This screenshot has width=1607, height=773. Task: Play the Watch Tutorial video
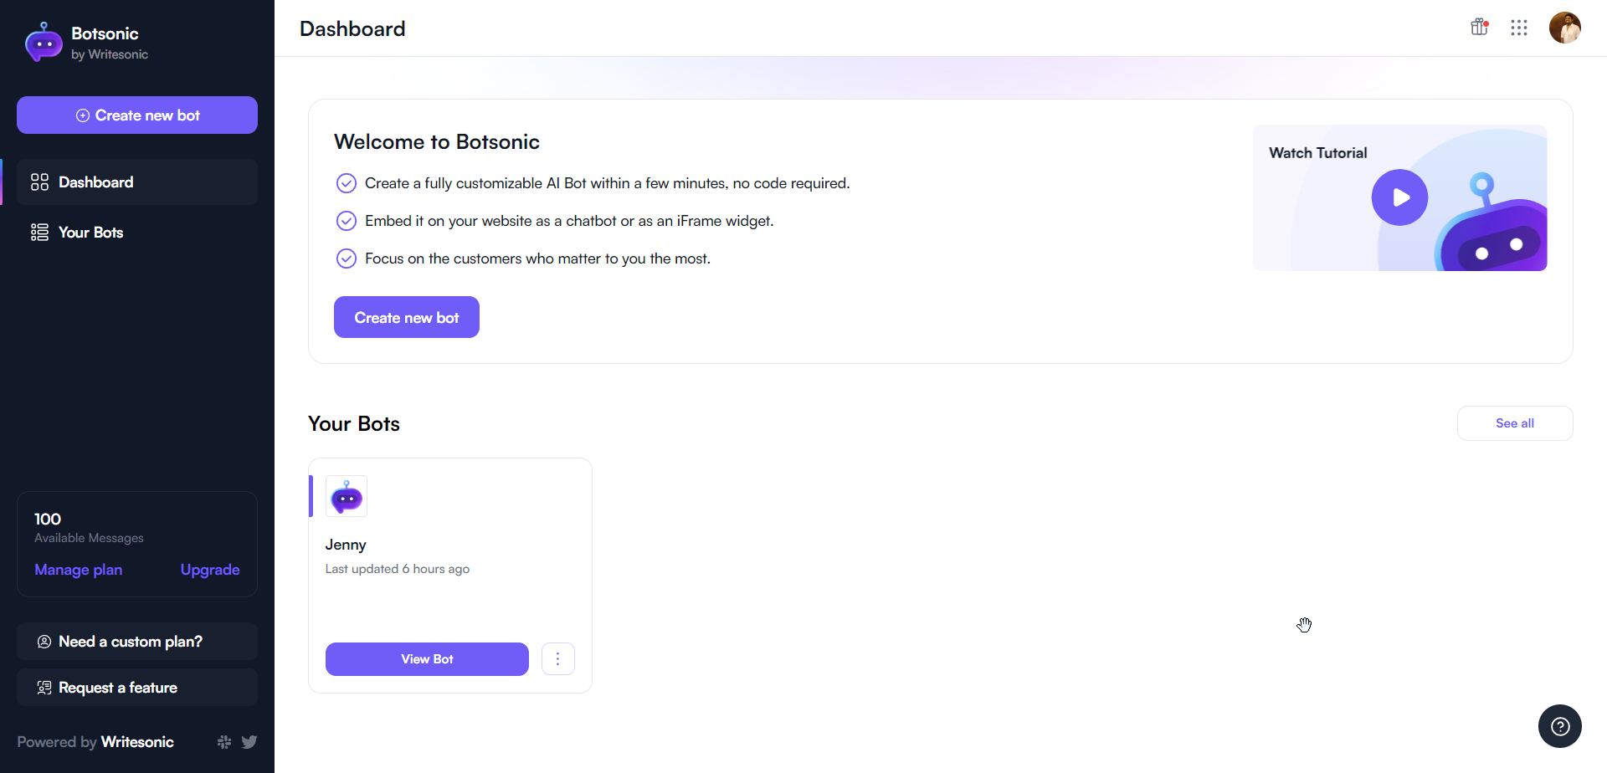[1399, 197]
